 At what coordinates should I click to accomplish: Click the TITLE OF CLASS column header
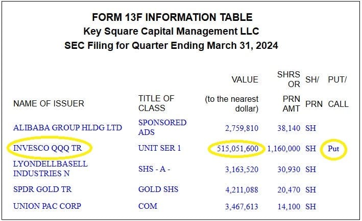(156, 103)
